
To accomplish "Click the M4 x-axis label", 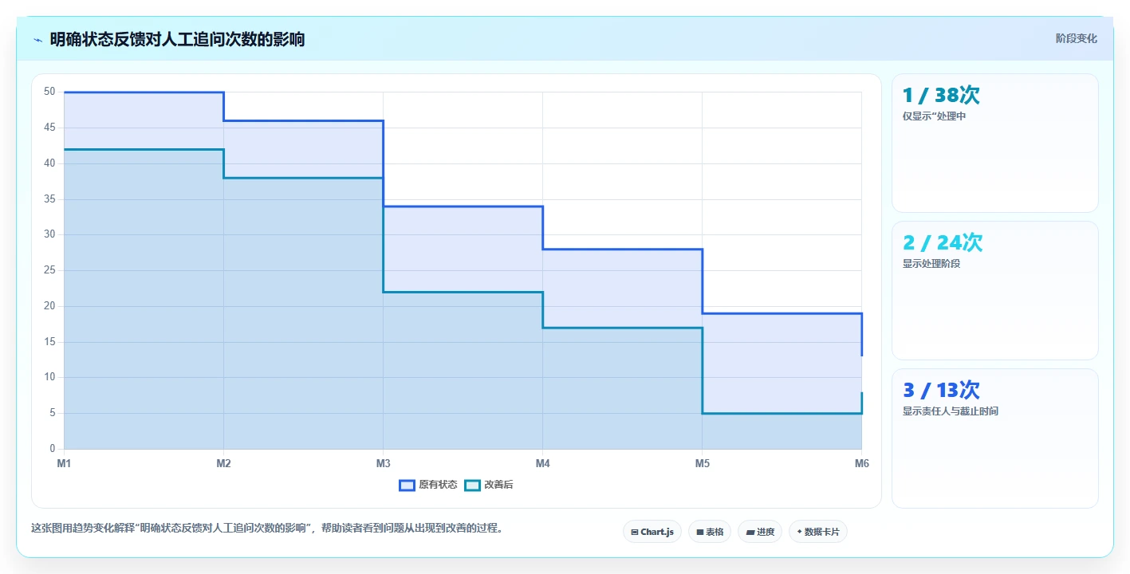I will point(542,463).
